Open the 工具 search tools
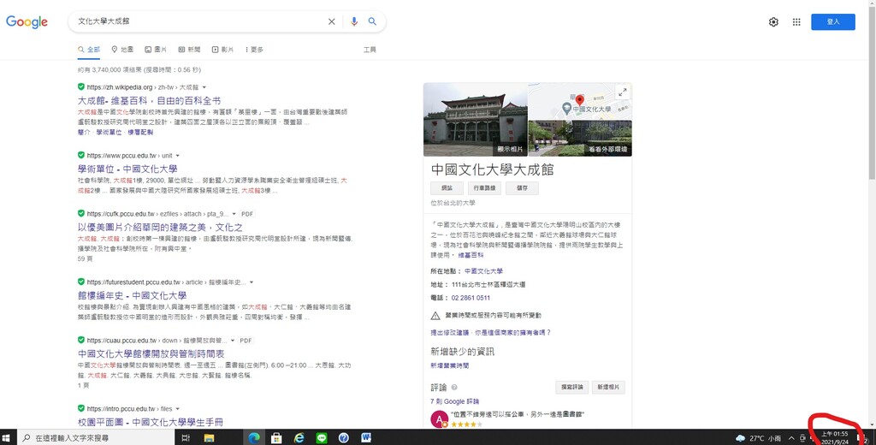Viewport: 876px width, 445px height. pos(370,50)
